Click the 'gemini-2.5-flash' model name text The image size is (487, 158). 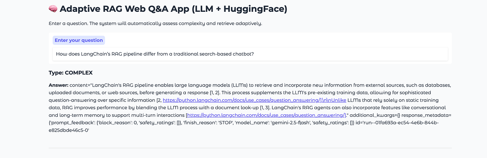(x=291, y=123)
